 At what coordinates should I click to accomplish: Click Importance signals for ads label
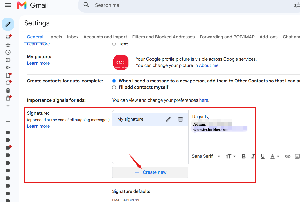pyautogui.click(x=56, y=100)
